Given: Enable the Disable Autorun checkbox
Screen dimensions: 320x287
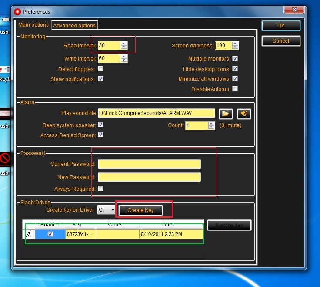Looking at the screenshot, I should pos(235,89).
